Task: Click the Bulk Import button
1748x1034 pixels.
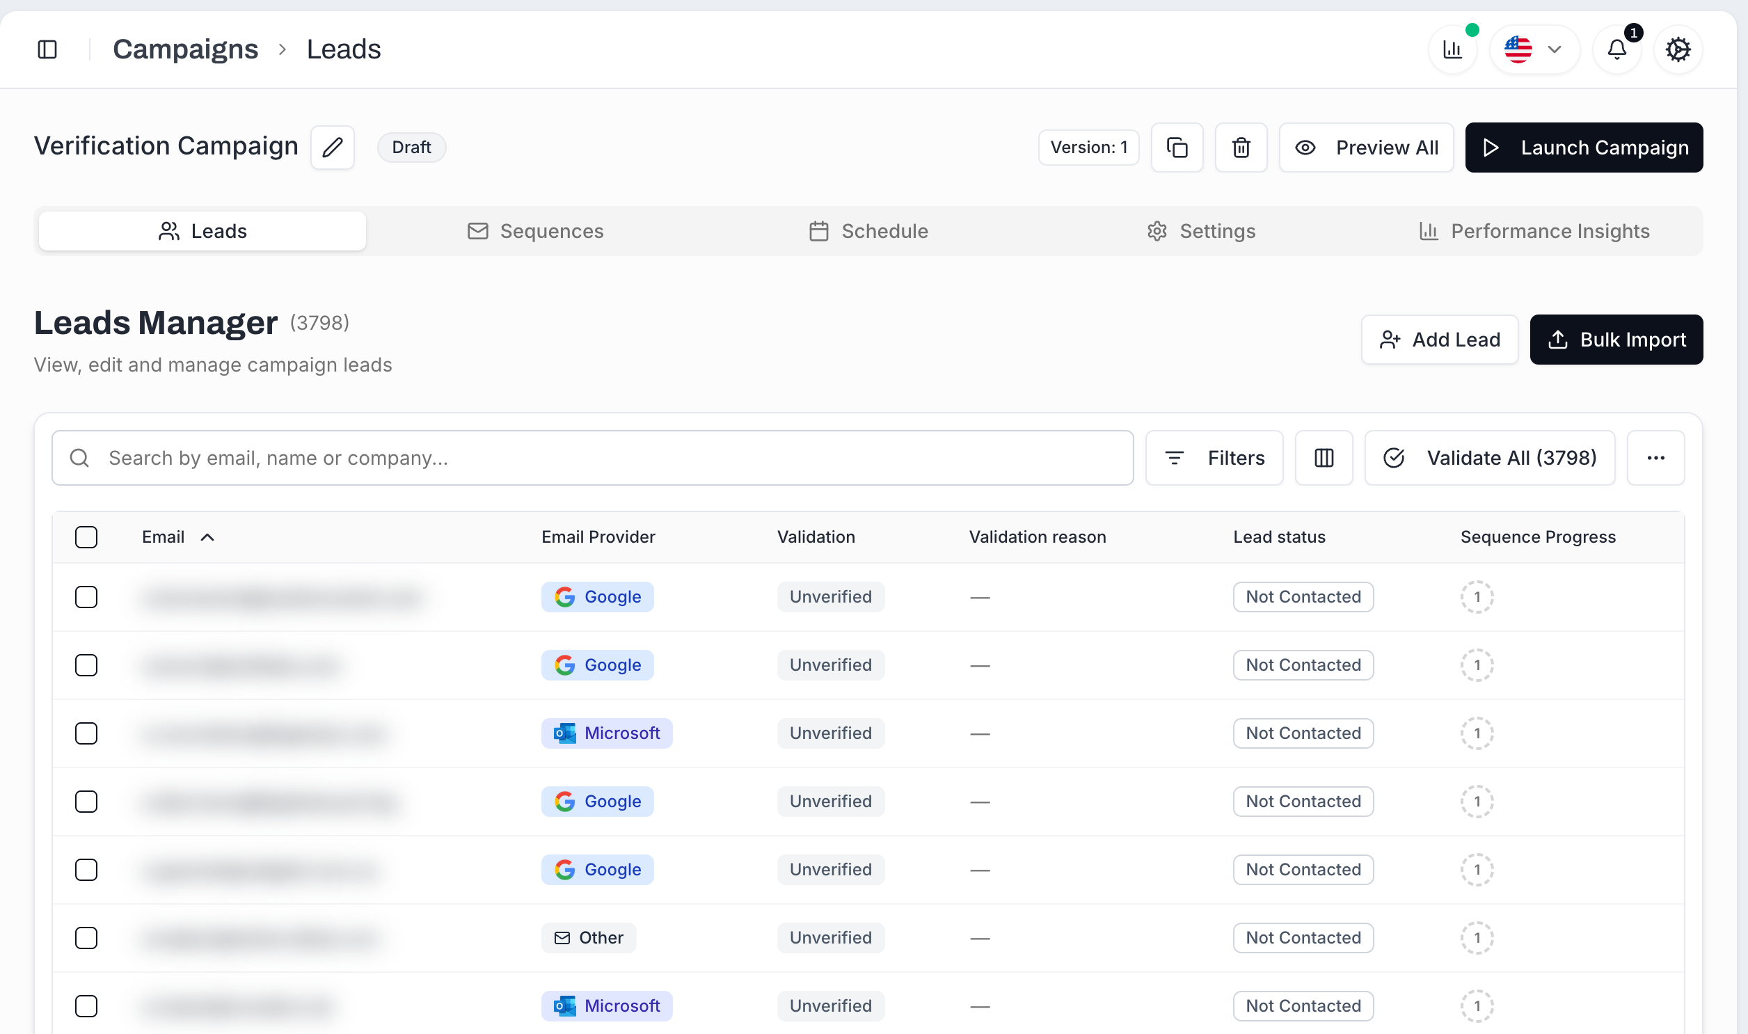Action: pos(1616,340)
